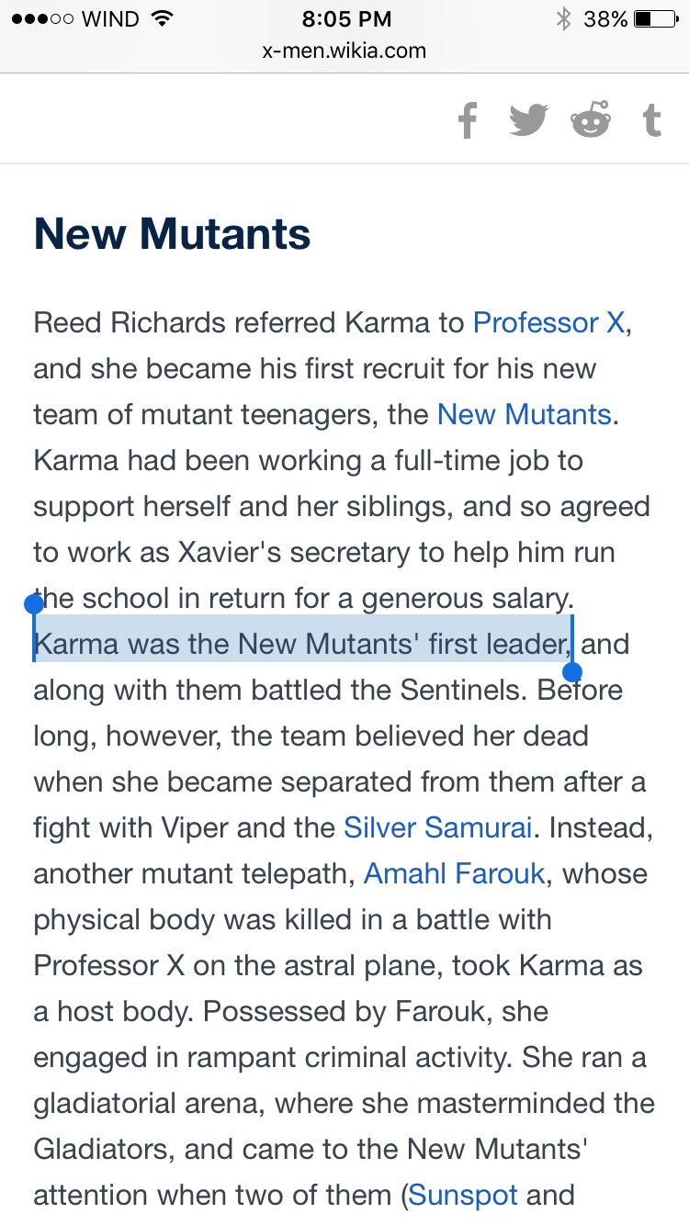Tap the Wi-Fi status icon

[x=163, y=18]
